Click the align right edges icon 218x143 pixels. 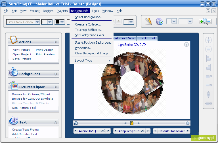click(208, 67)
